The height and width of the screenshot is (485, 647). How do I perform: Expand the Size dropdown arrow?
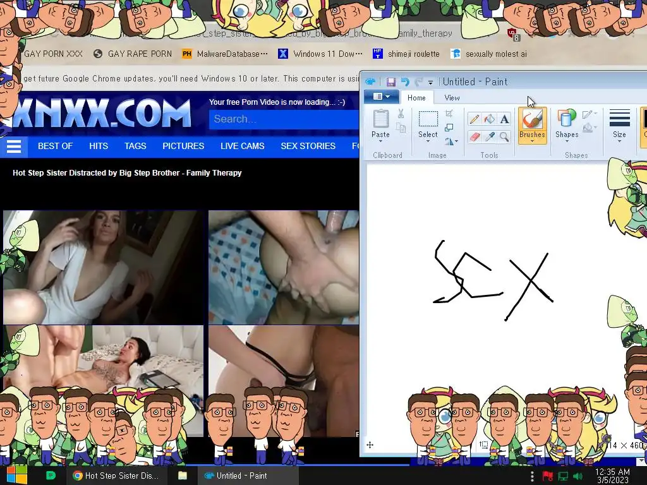click(619, 141)
